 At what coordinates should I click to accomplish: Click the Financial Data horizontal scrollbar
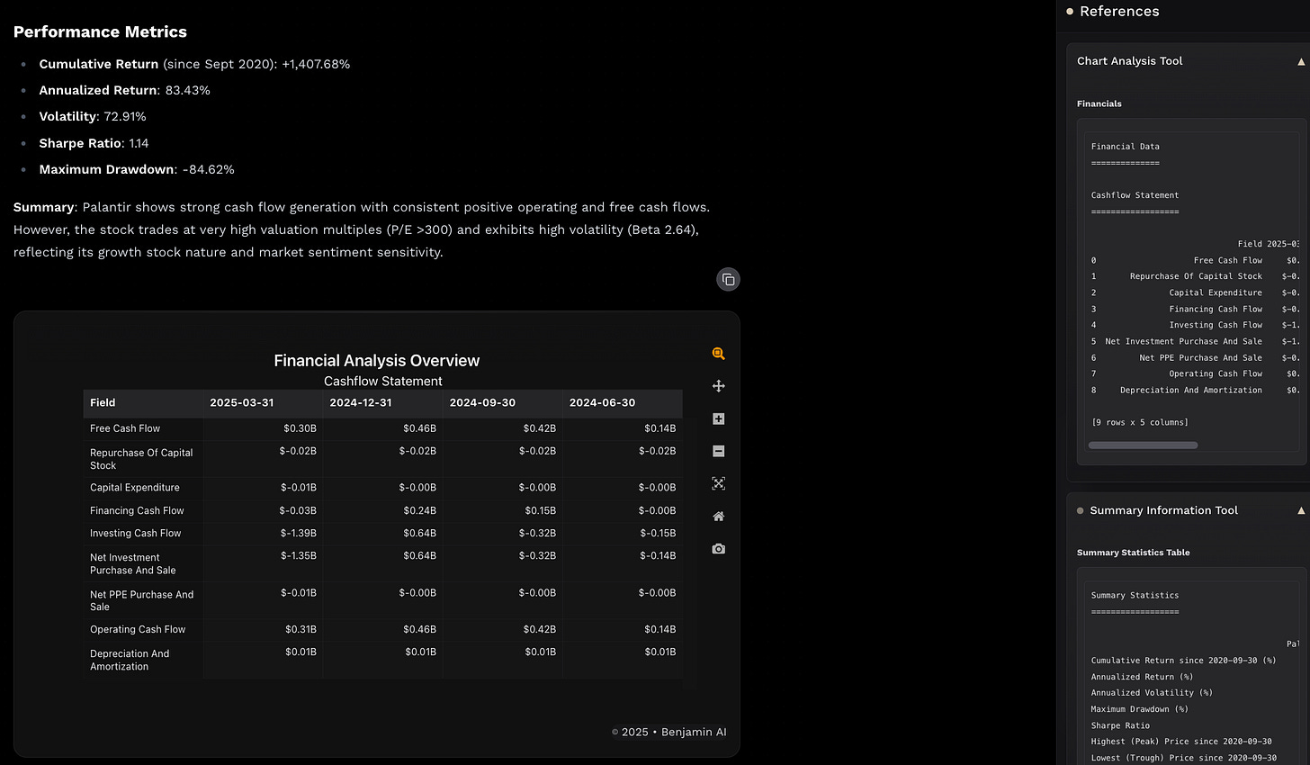pos(1143,445)
